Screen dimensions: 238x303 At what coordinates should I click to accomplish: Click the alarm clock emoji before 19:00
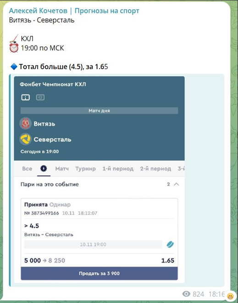click(x=14, y=48)
